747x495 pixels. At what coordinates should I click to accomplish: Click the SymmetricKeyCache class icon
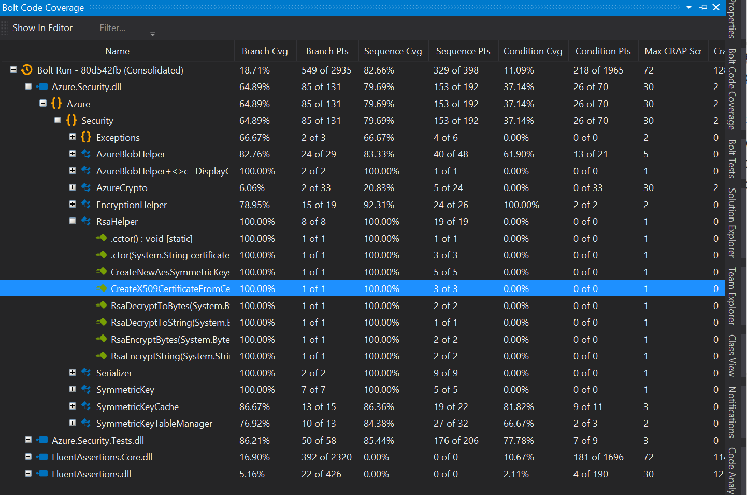click(86, 406)
